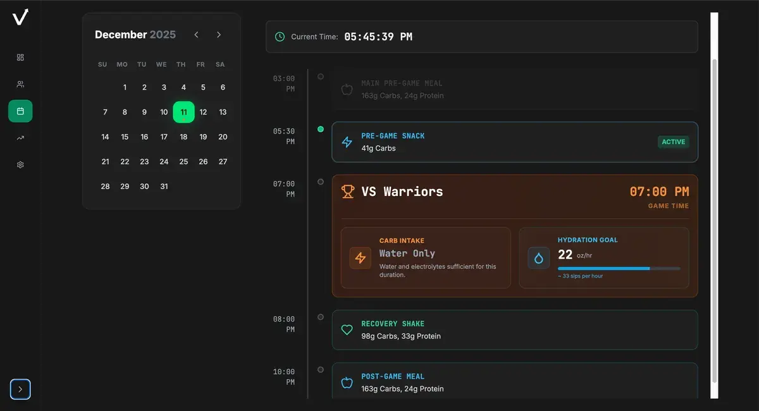The width and height of the screenshot is (759, 411).
Task: Toggle the active timeline dot at 05:30 PM
Action: pyautogui.click(x=321, y=130)
